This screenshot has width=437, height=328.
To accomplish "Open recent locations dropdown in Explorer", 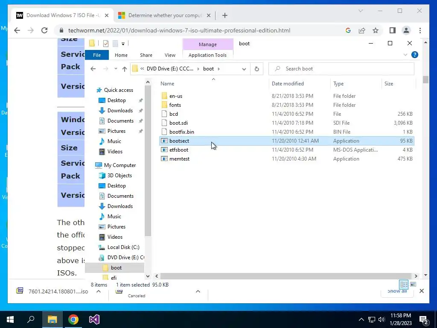I will pyautogui.click(x=116, y=69).
